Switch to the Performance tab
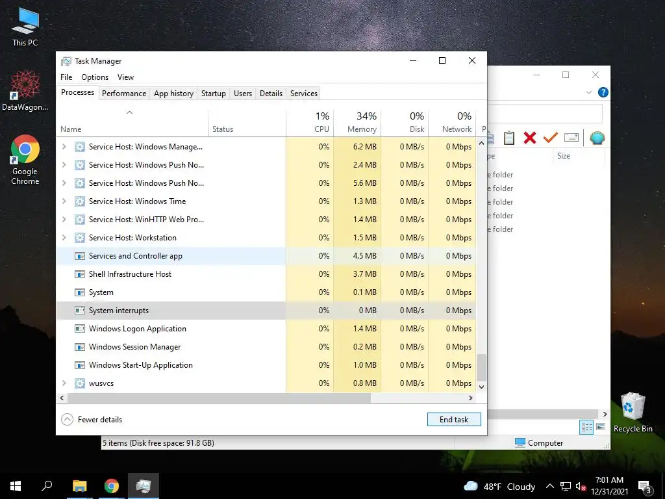Image resolution: width=665 pixels, height=499 pixels. (124, 94)
